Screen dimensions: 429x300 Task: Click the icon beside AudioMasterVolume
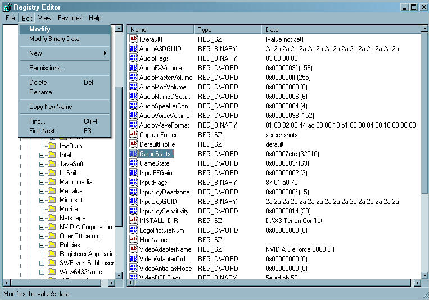pos(133,78)
